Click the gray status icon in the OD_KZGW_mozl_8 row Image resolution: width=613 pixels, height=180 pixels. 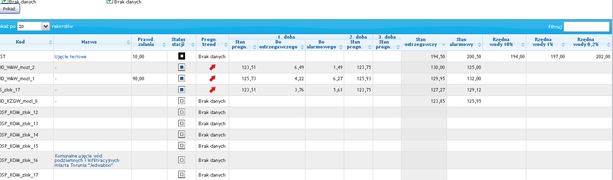coord(182,101)
